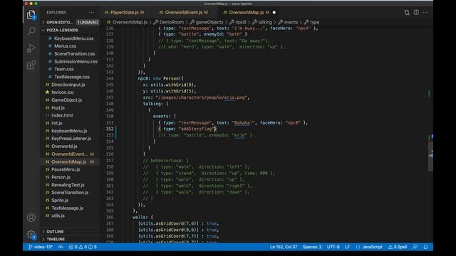Open init.js file

57,123
